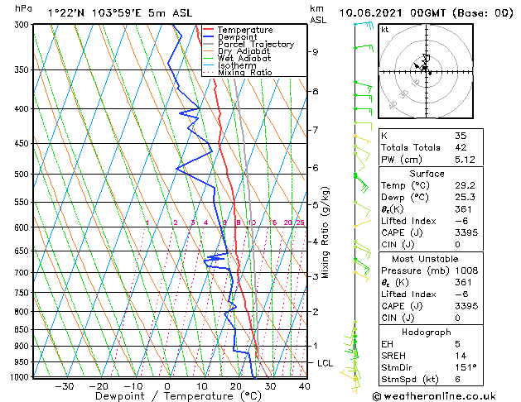Click the 'hPa' axis unit label
521x402 pixels.
[23, 8]
